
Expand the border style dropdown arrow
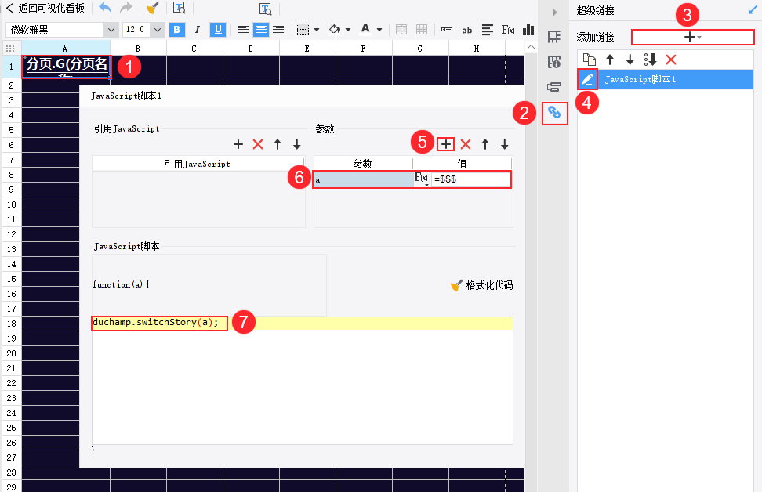click(x=317, y=30)
